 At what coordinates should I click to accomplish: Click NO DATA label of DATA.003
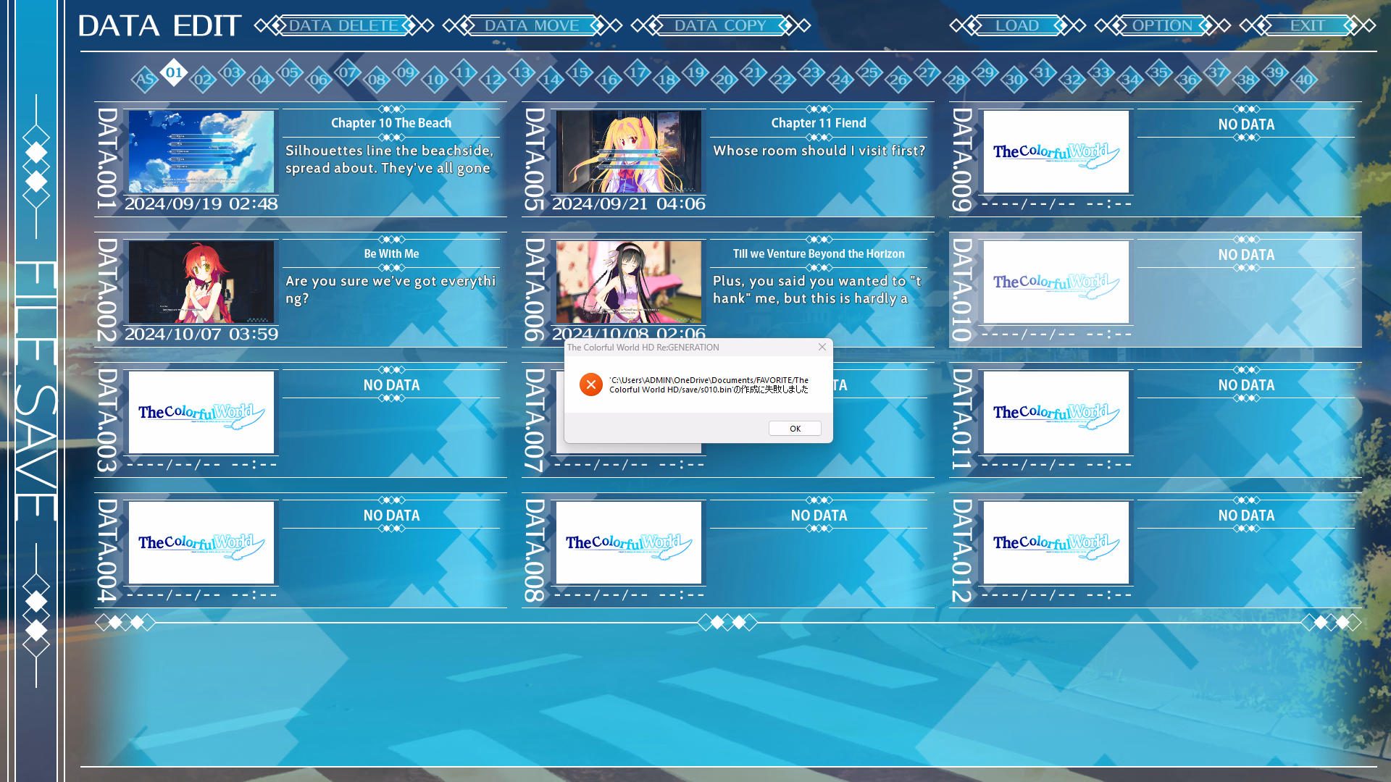pyautogui.click(x=391, y=385)
